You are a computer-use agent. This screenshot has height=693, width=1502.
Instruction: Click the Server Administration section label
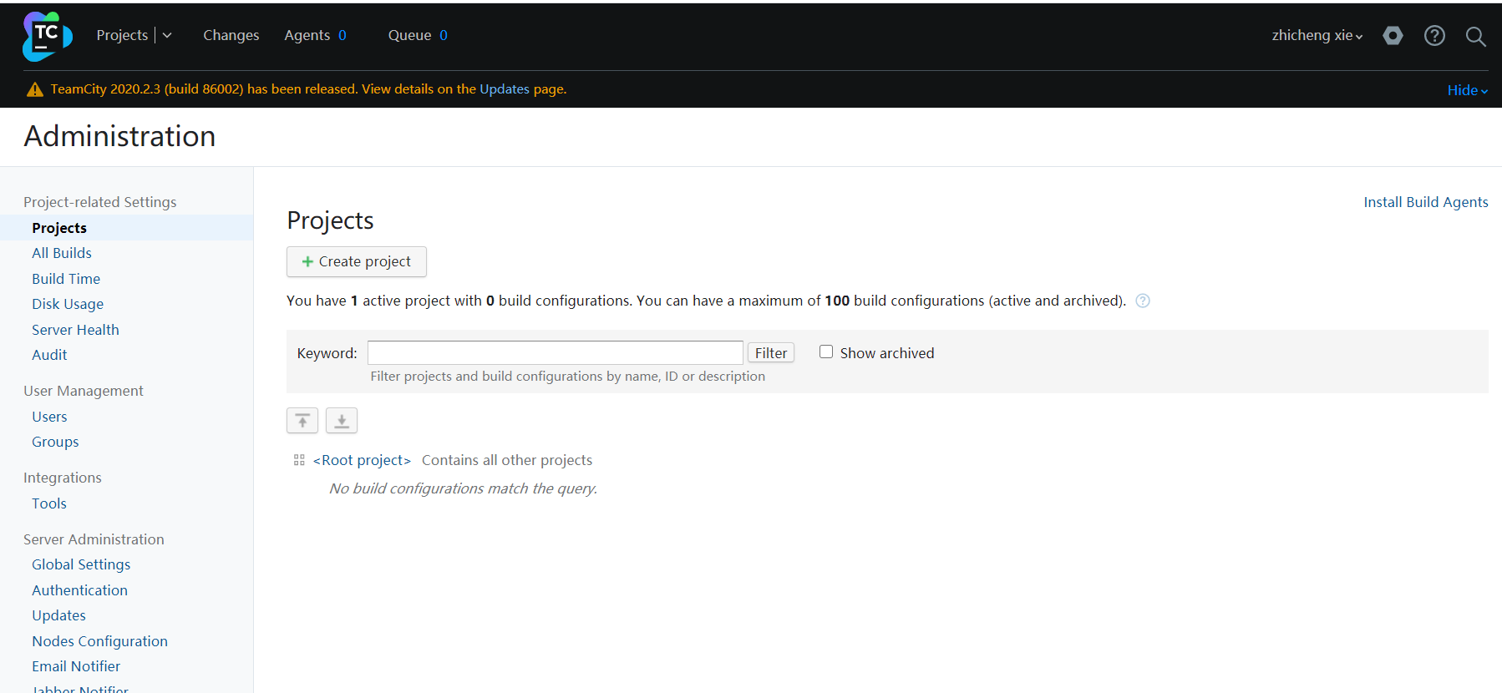point(94,539)
